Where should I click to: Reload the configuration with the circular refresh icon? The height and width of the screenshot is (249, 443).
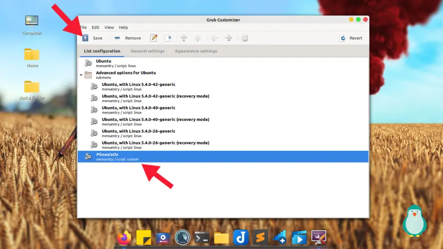pyautogui.click(x=245, y=38)
